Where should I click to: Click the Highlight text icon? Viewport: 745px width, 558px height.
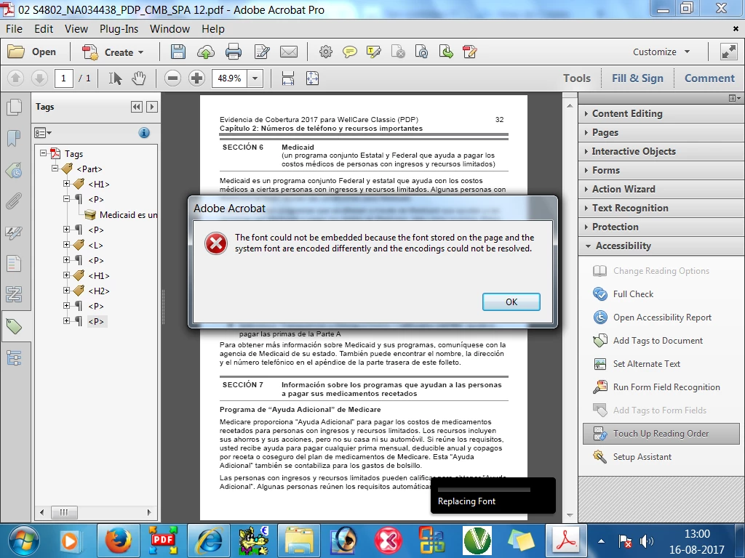(373, 52)
